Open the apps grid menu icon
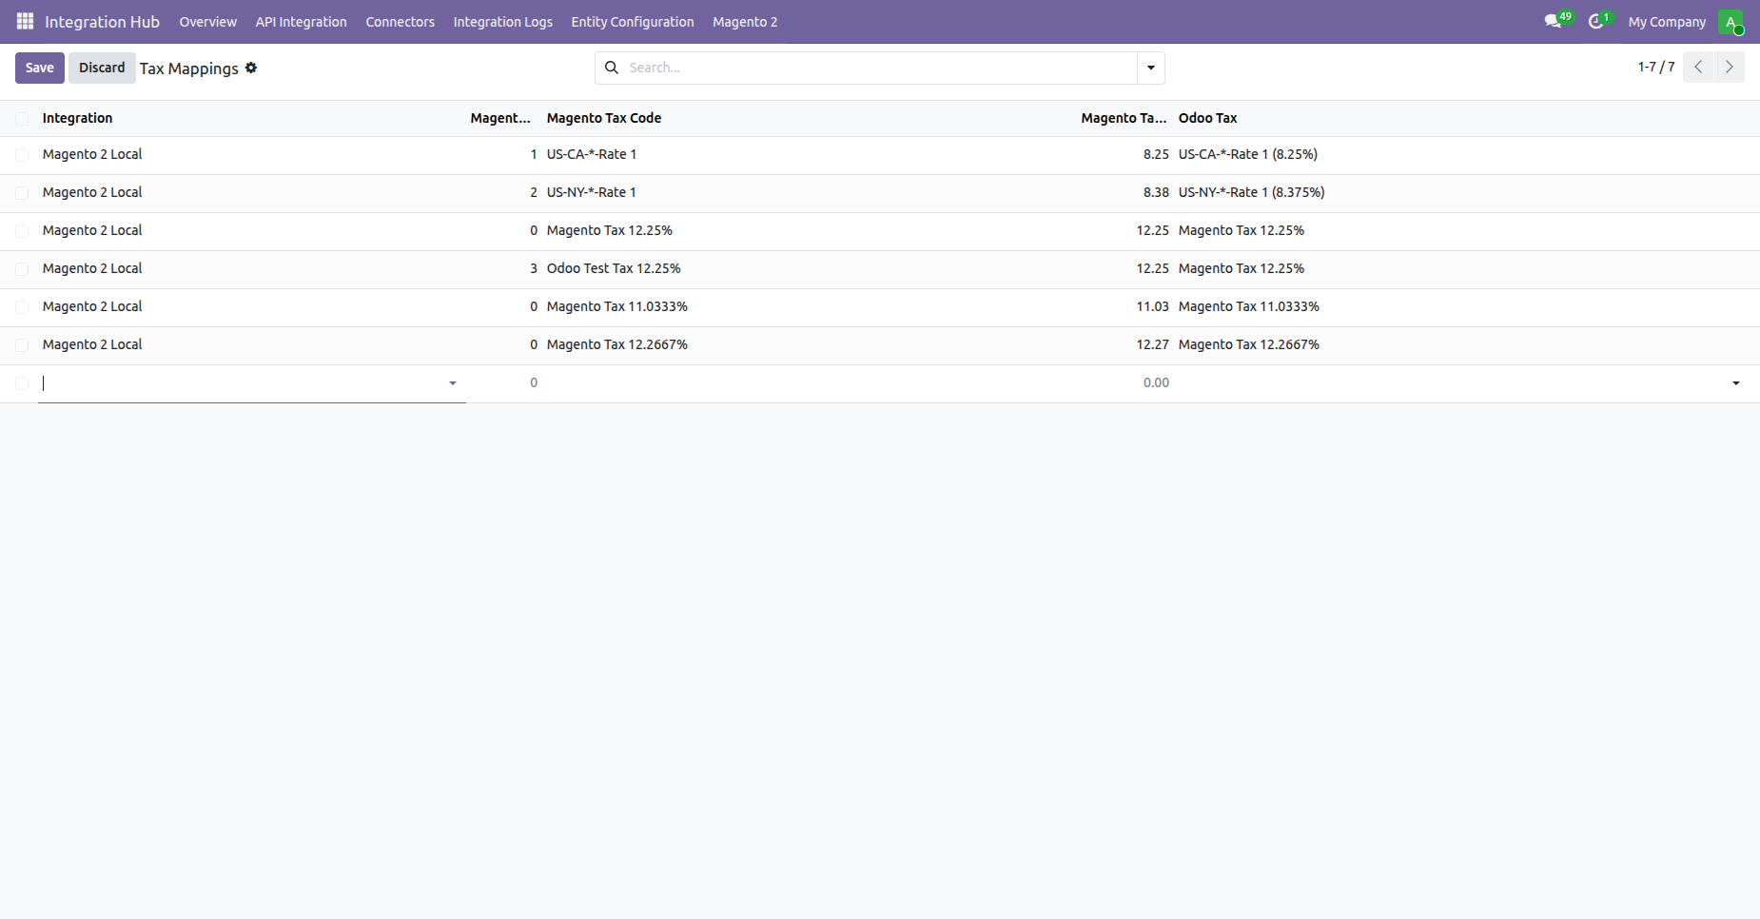The image size is (1760, 919). [25, 21]
